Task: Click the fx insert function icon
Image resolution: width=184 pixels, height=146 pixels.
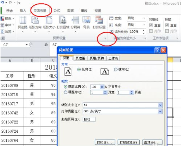Action: pos(46,44)
